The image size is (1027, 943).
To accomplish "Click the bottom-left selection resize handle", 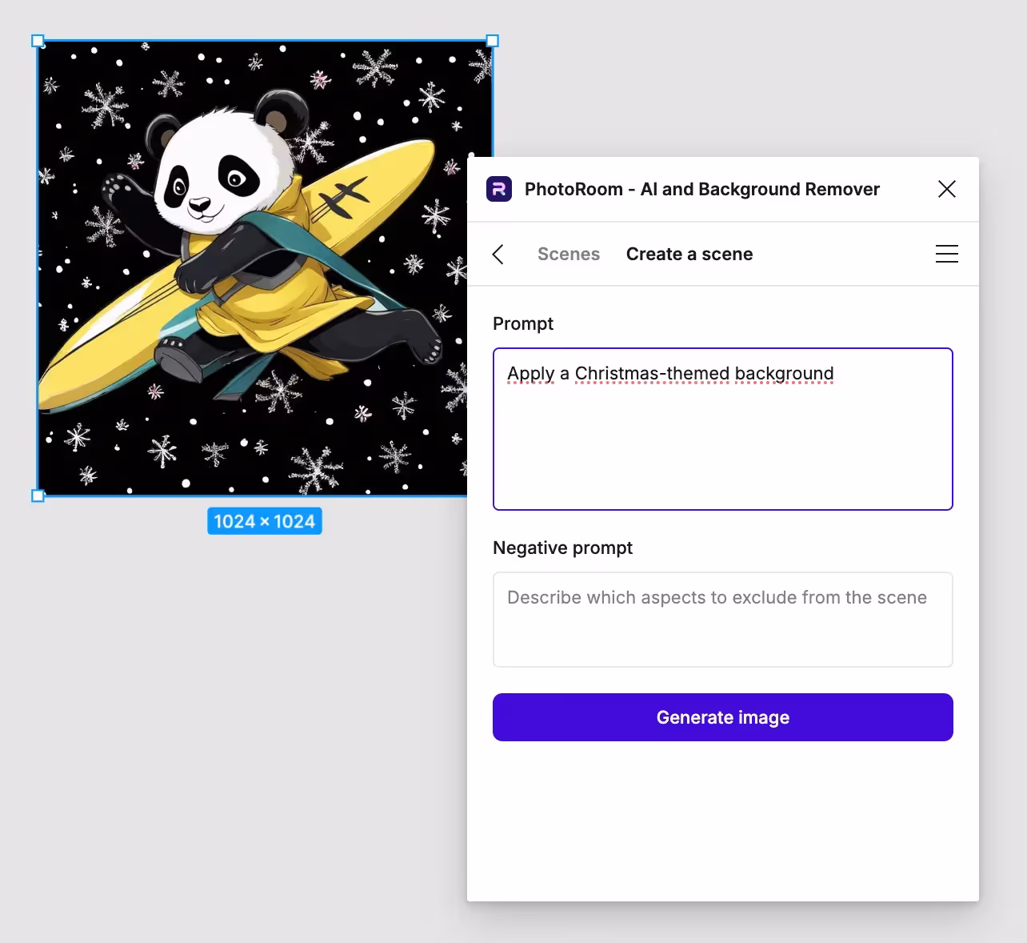I will click(38, 496).
